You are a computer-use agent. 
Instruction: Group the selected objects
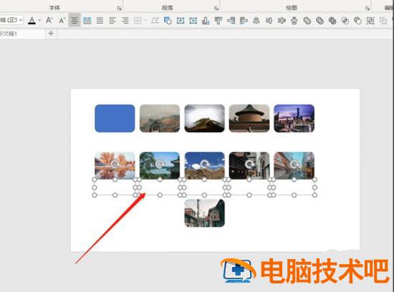pyautogui.click(x=370, y=20)
